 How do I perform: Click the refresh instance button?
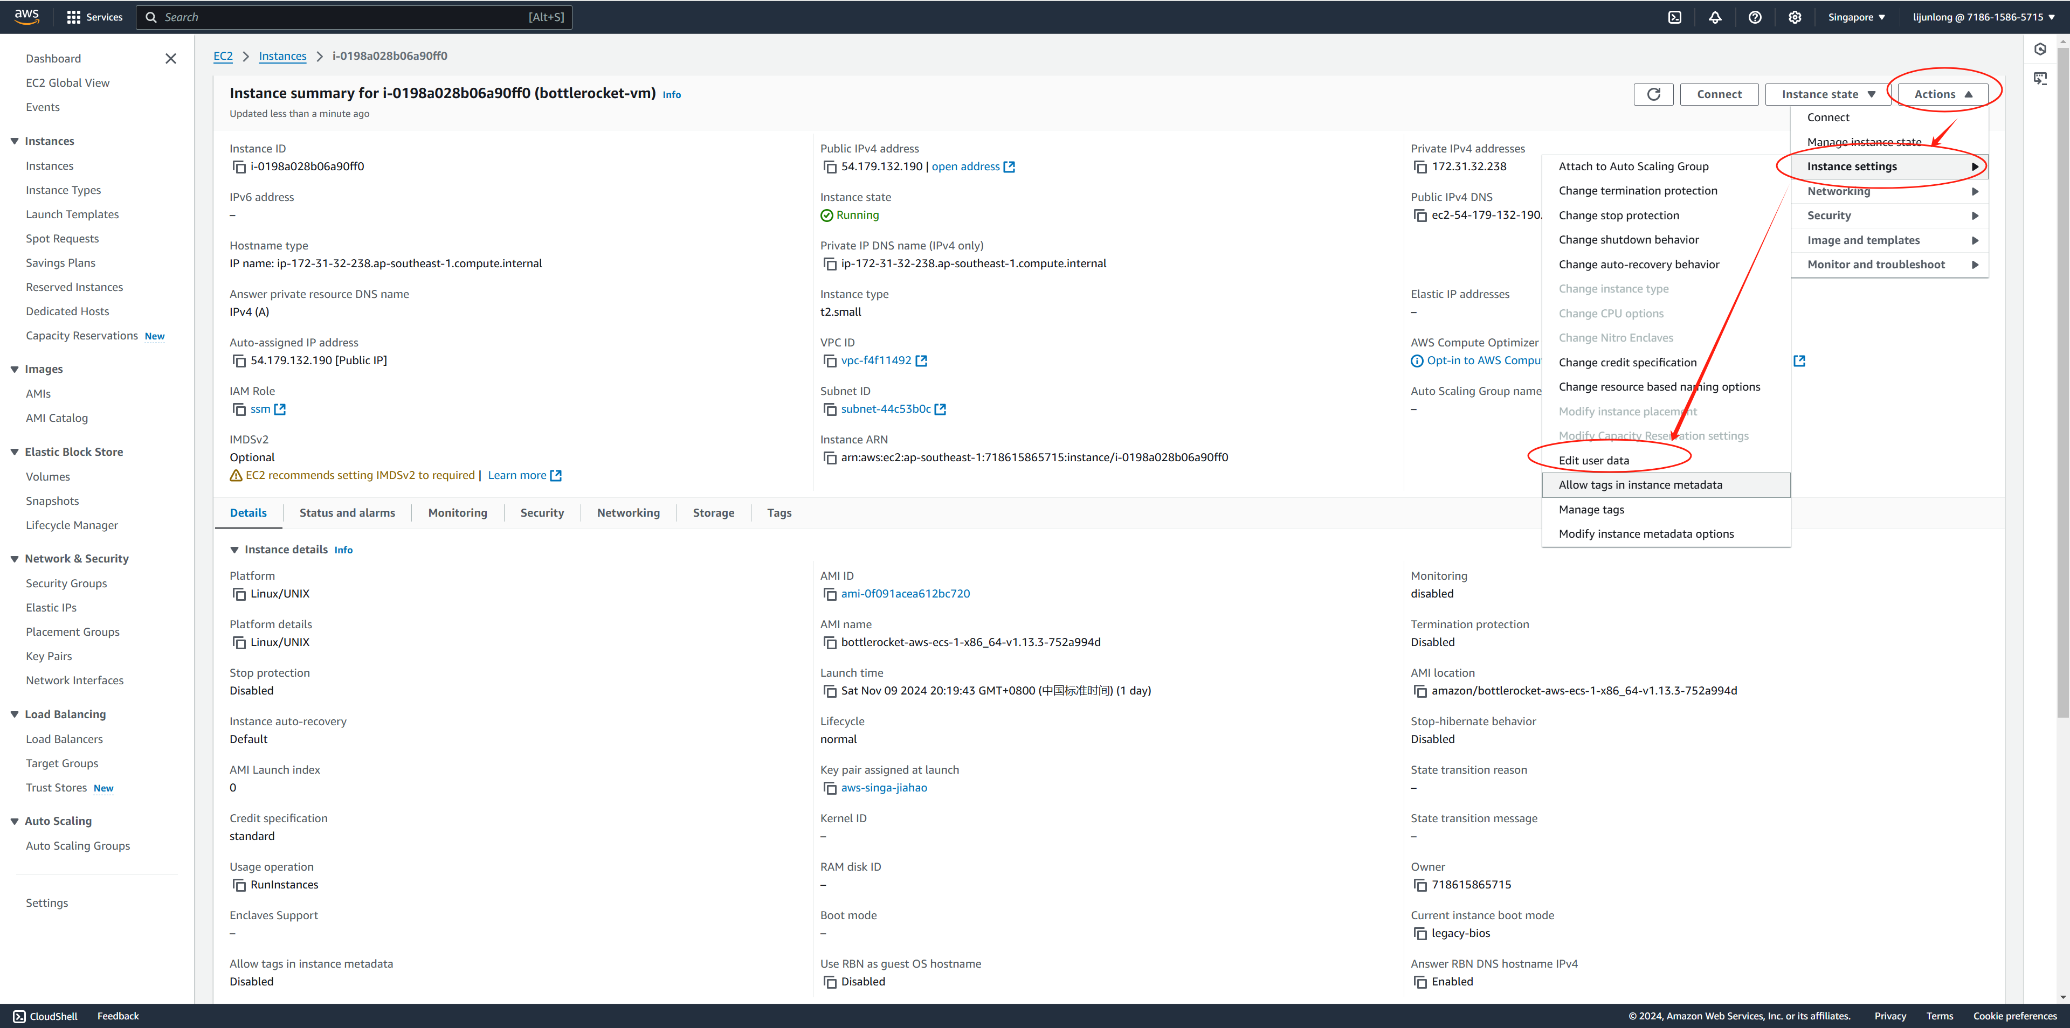pyautogui.click(x=1654, y=94)
